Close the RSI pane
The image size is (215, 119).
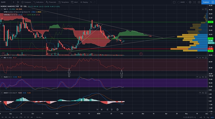[x=203, y=58]
